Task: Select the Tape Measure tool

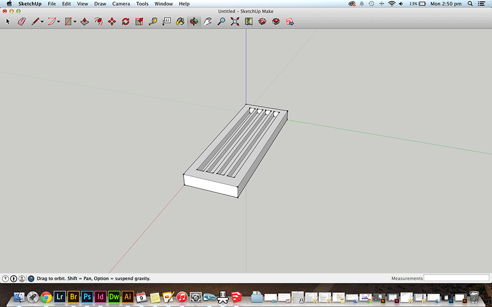Action: coord(153,21)
